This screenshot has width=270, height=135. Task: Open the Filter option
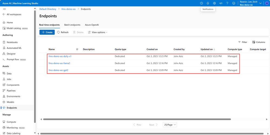point(243,42)
